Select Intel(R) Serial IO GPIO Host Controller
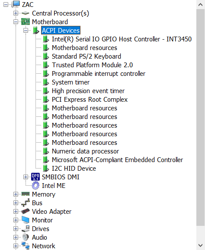 coord(122,39)
